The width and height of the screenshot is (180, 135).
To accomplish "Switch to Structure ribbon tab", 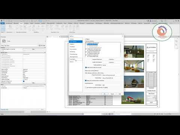I will click(x=16, y=23).
